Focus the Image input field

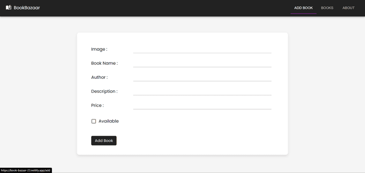202,49
